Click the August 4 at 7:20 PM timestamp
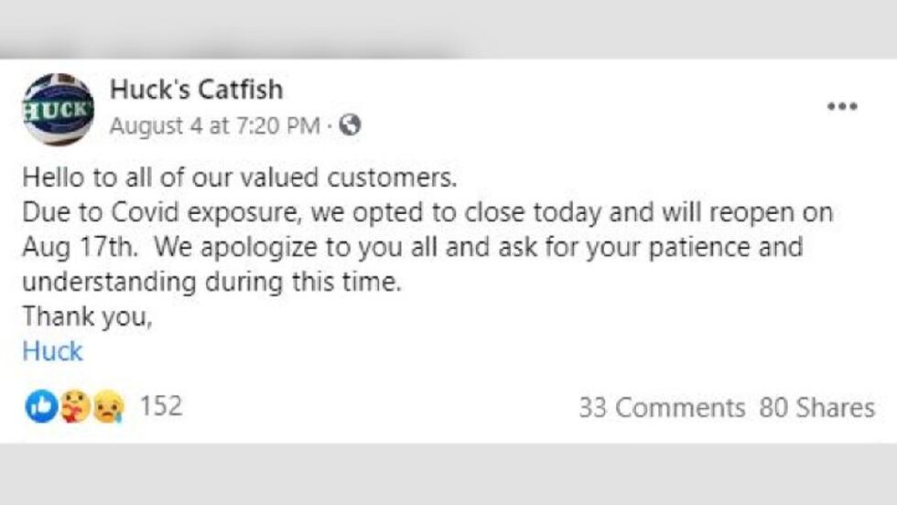Viewport: 897px width, 505px height. click(x=214, y=126)
